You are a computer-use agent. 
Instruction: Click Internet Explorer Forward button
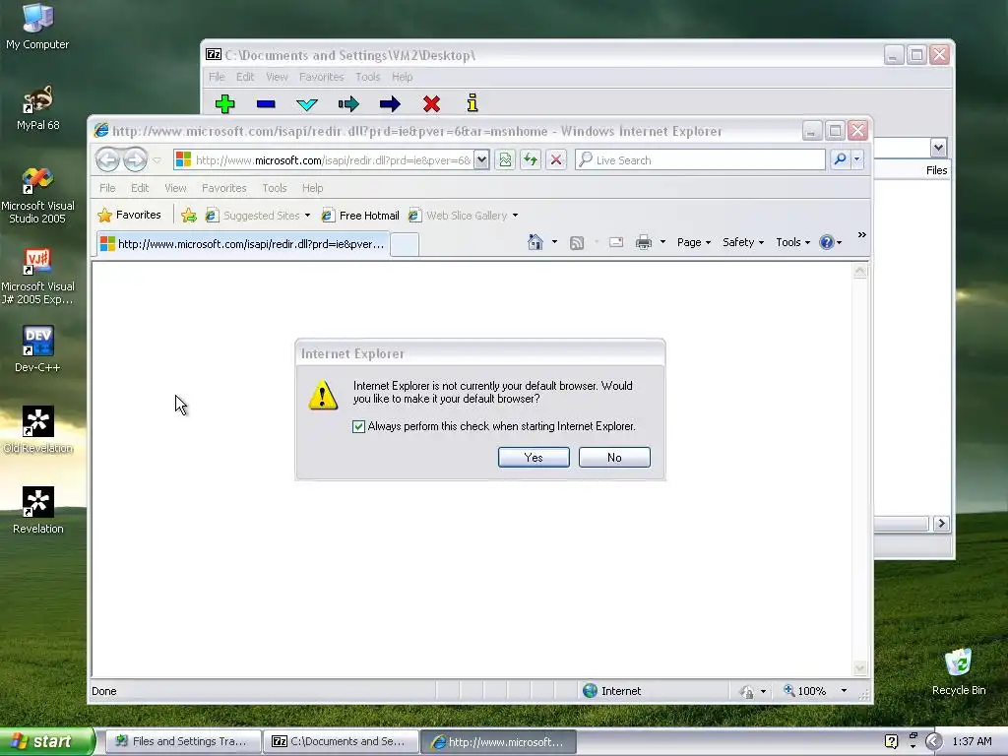[135, 159]
